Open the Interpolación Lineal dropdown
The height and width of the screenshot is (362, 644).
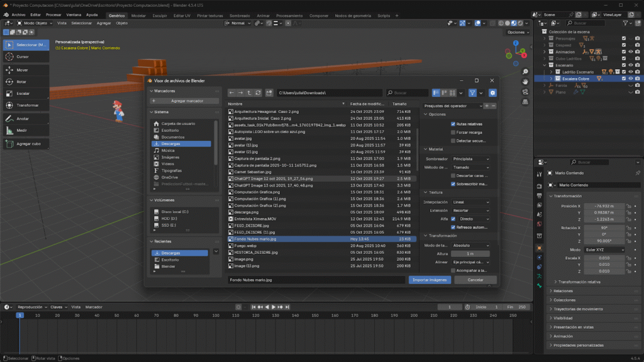point(470,202)
